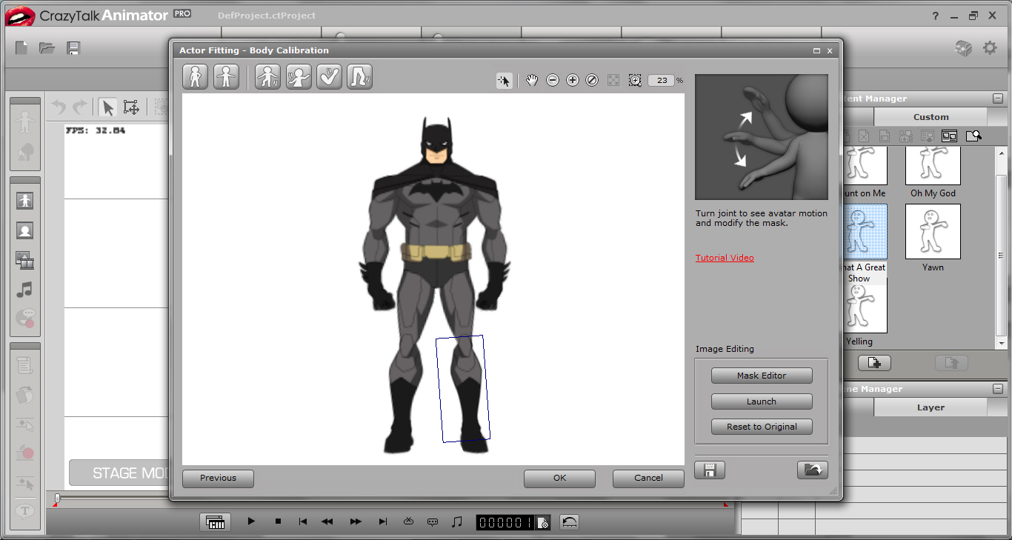Click the waving arm pose icon
Viewport: 1012px width, 540px height.
(299, 77)
